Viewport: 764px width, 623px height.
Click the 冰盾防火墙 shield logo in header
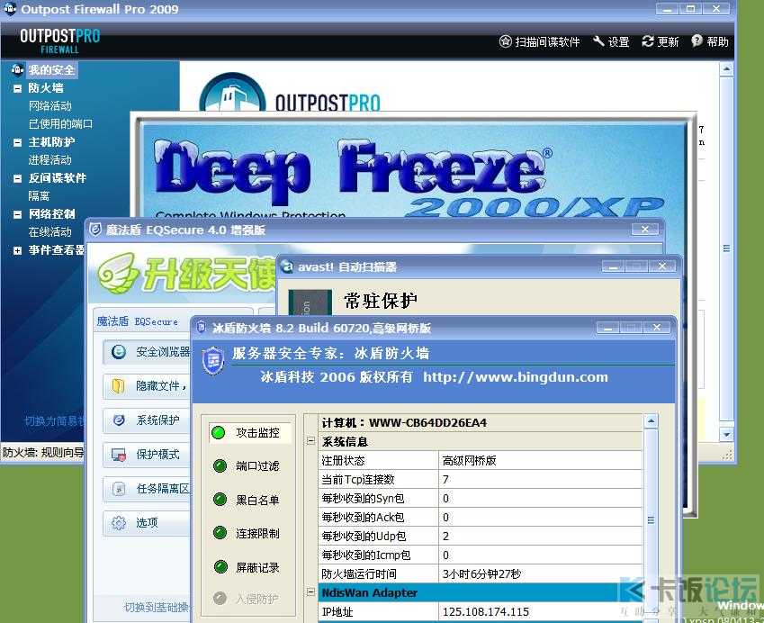213,361
